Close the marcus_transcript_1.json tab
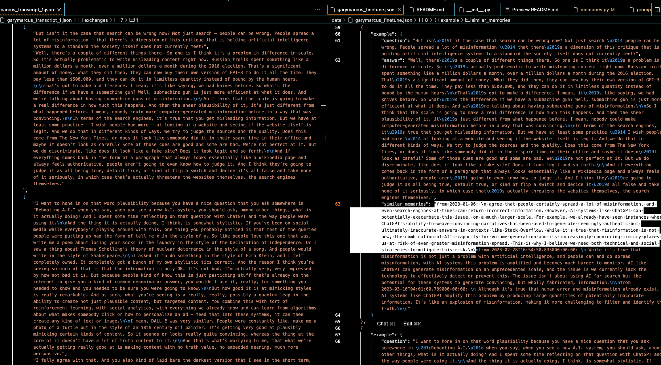This screenshot has height=365, width=661. [59, 10]
